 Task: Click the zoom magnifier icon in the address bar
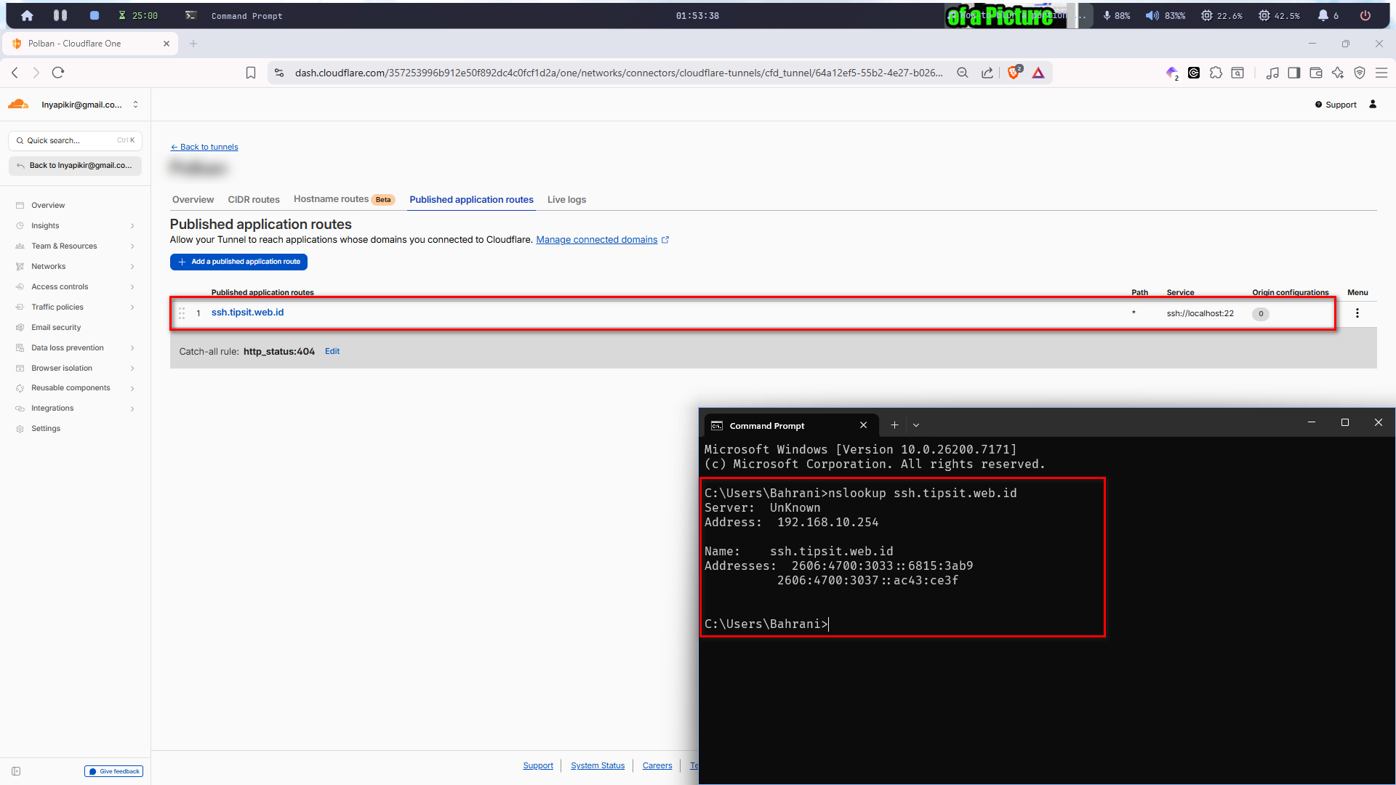(963, 73)
